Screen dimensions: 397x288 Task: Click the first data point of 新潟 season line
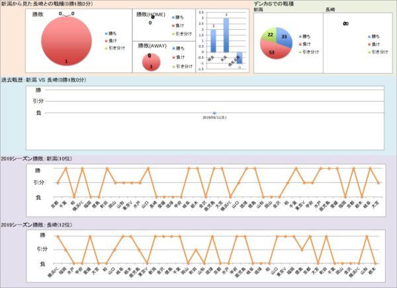(58, 183)
